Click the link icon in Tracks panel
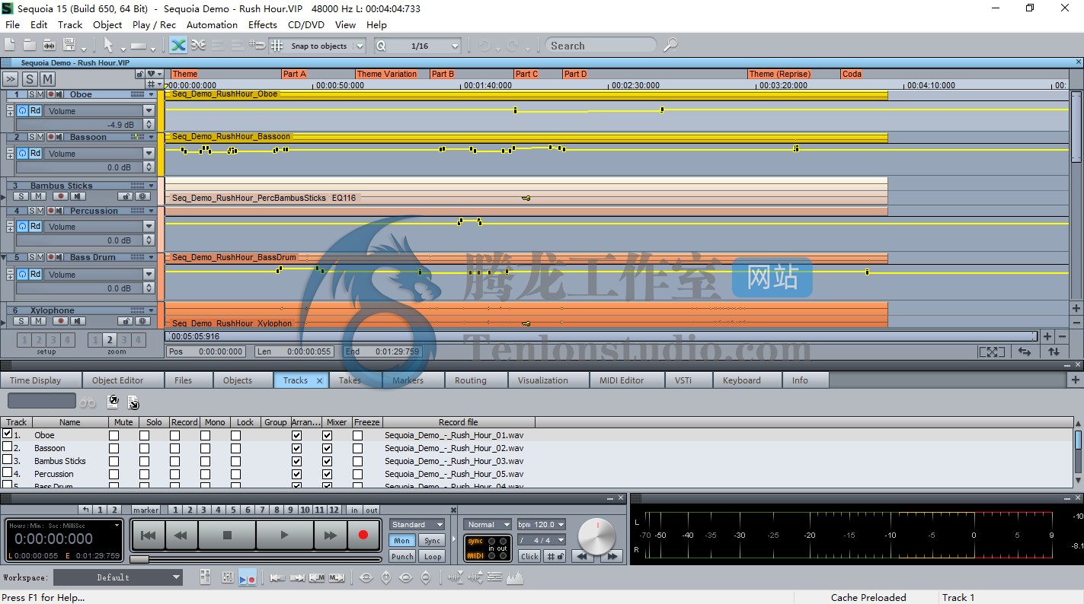Image resolution: width=1084 pixels, height=604 pixels. (88, 402)
